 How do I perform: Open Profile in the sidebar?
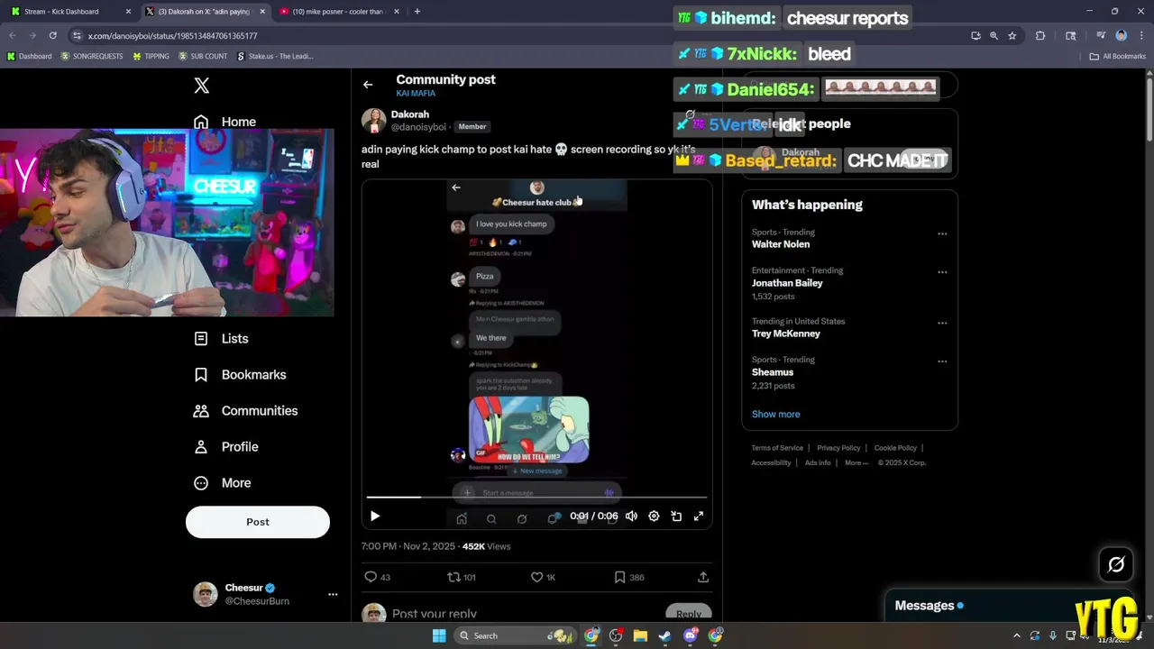(x=226, y=447)
